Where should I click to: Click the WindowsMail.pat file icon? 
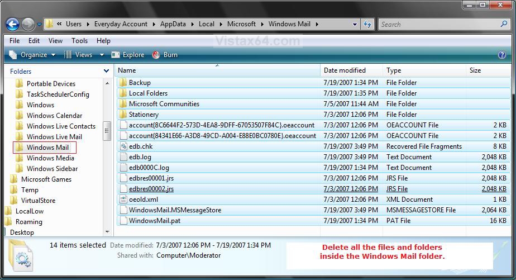pyautogui.click(x=123, y=220)
